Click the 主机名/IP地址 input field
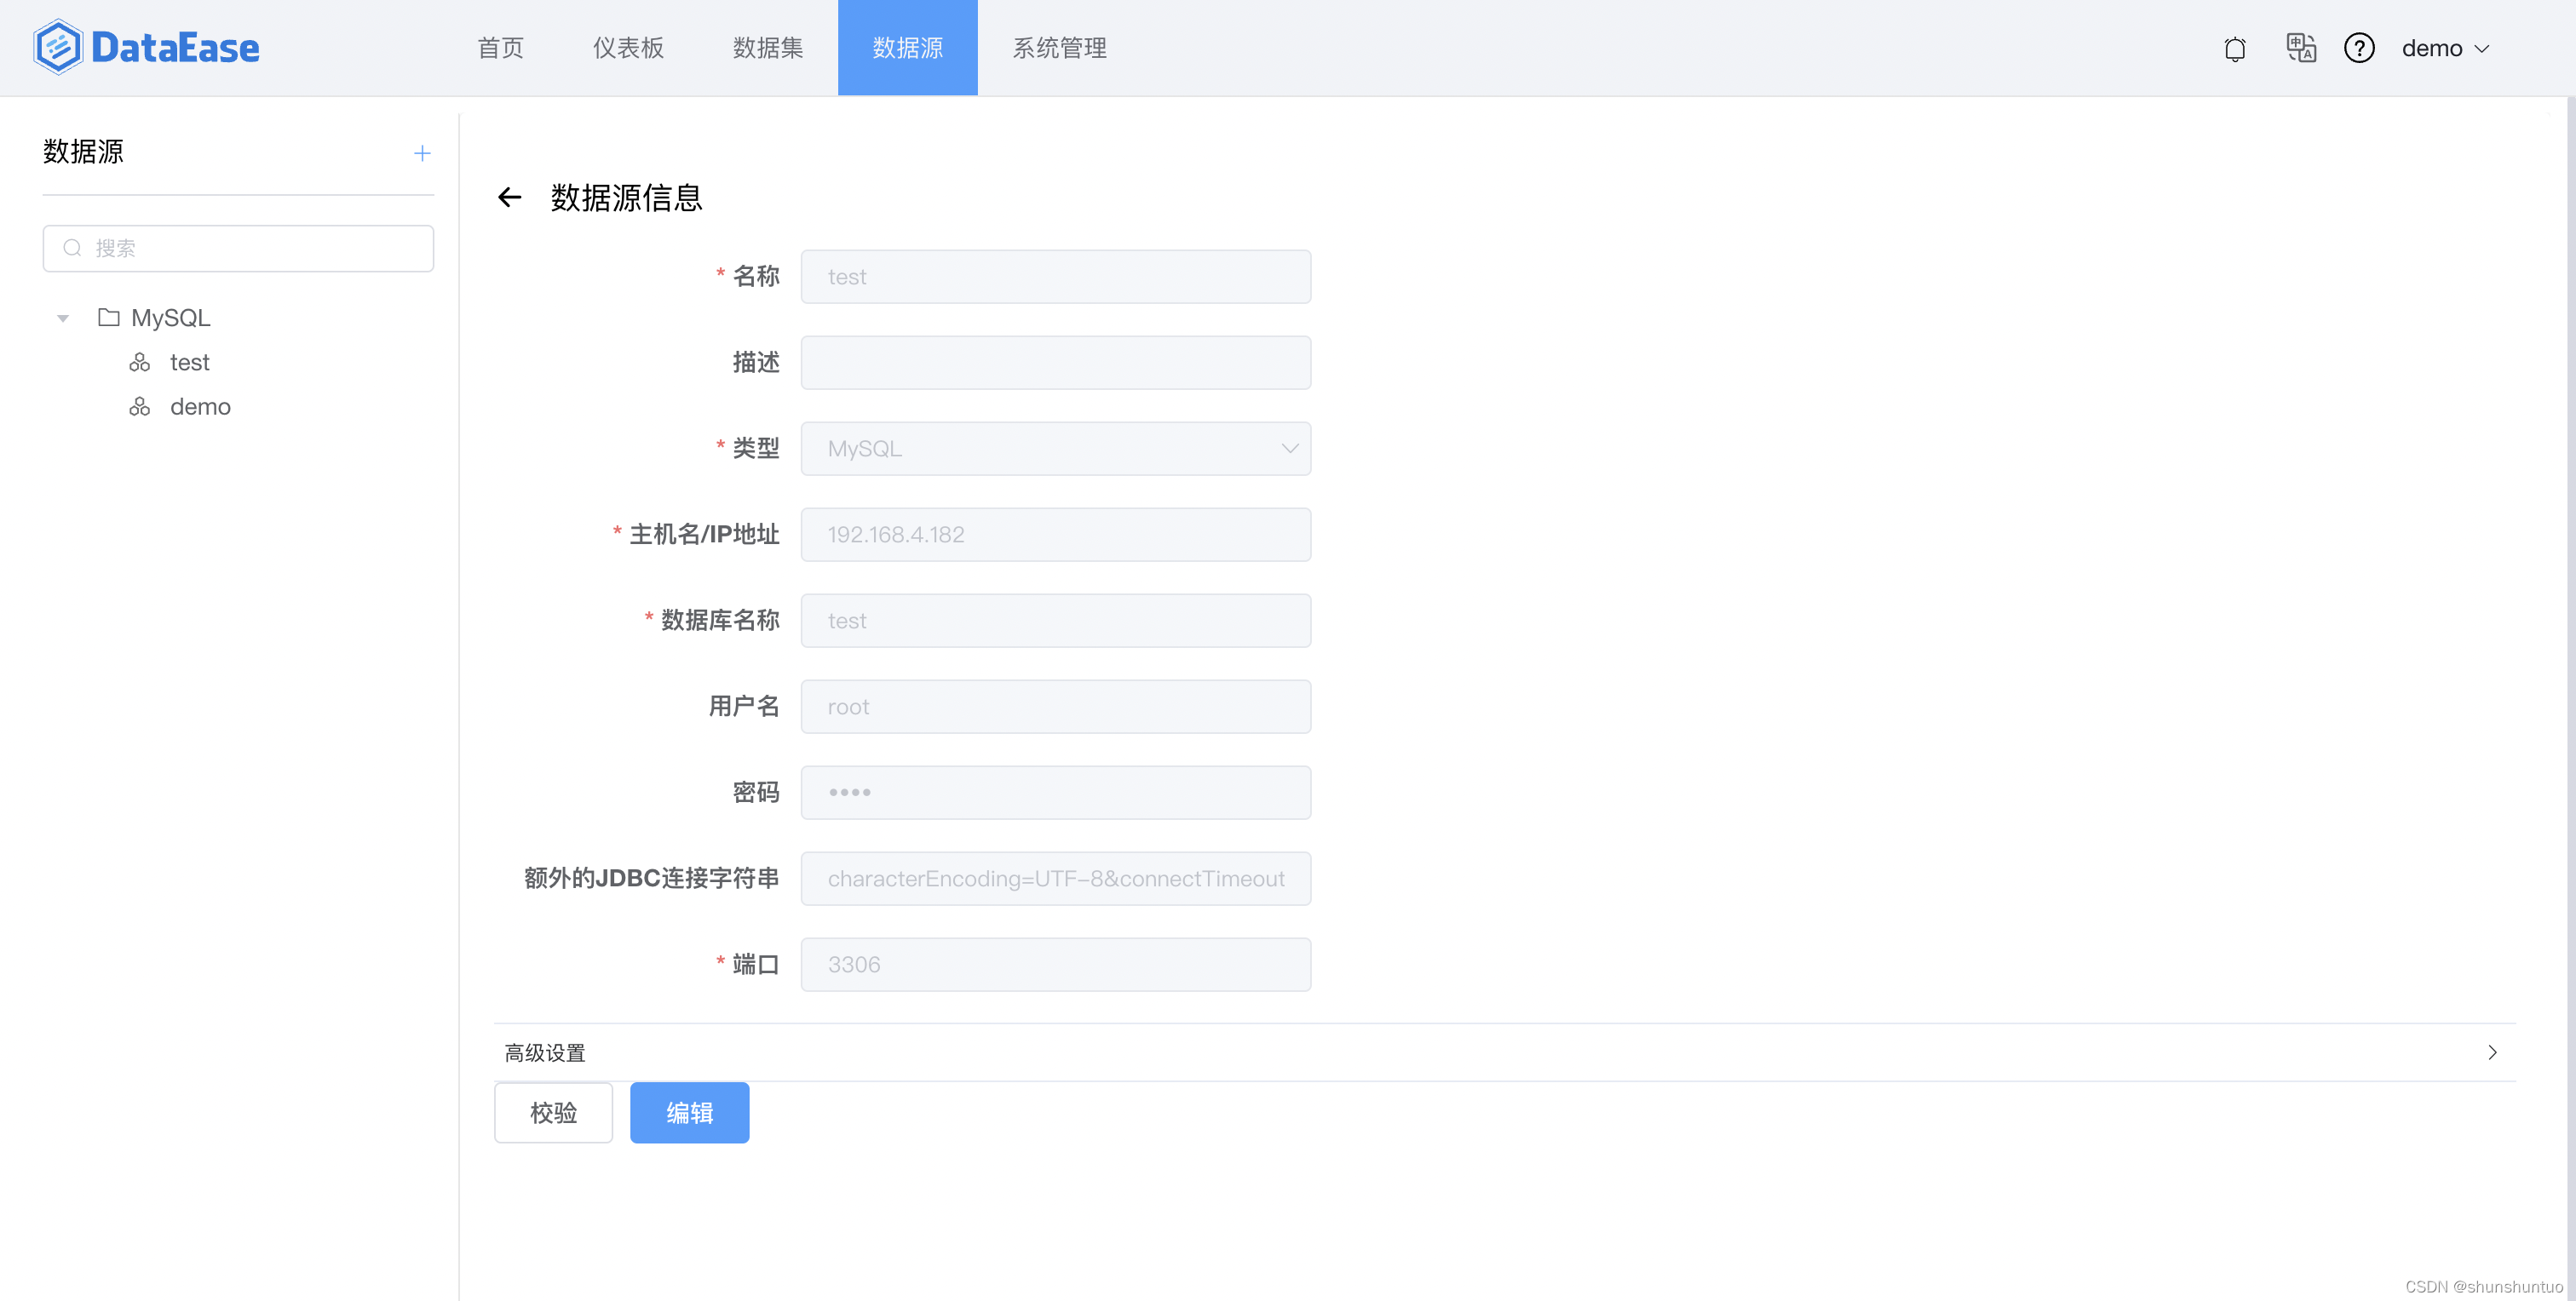This screenshot has height=1301, width=2576. point(1055,535)
